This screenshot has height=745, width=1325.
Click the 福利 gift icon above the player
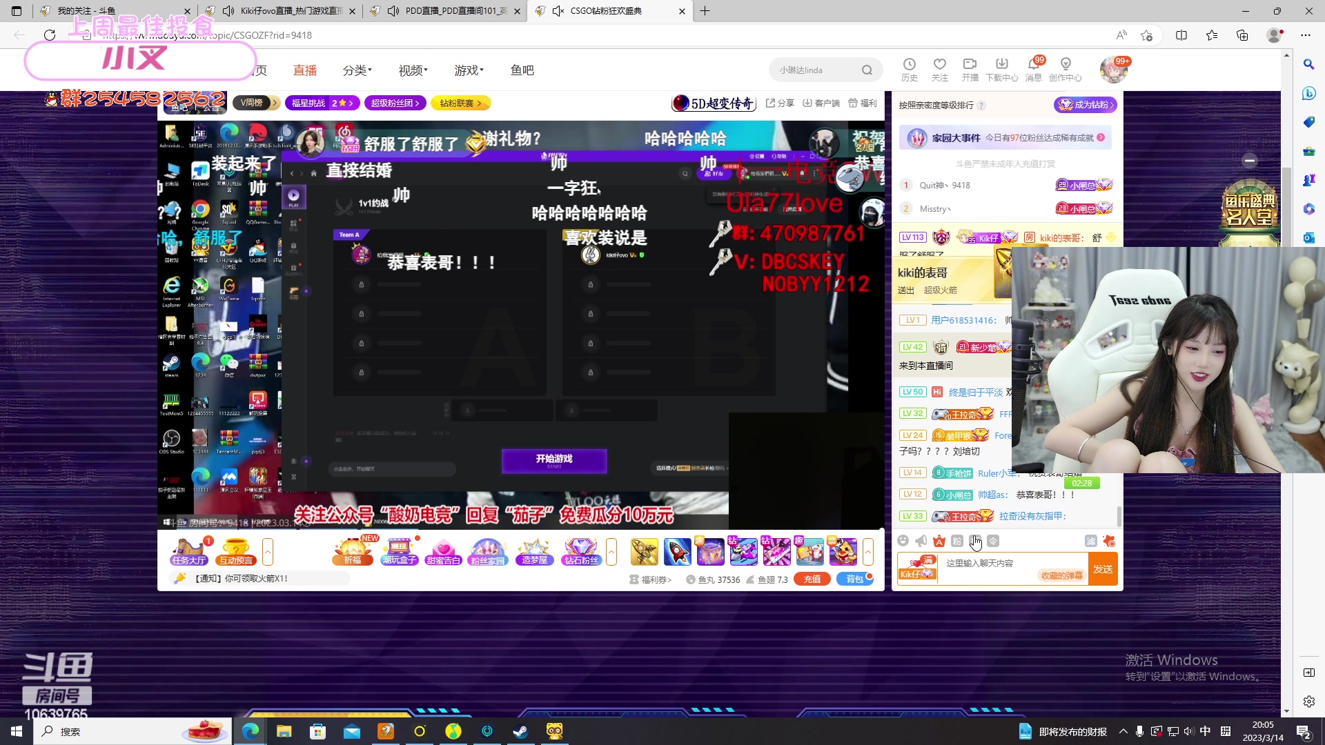(x=863, y=103)
